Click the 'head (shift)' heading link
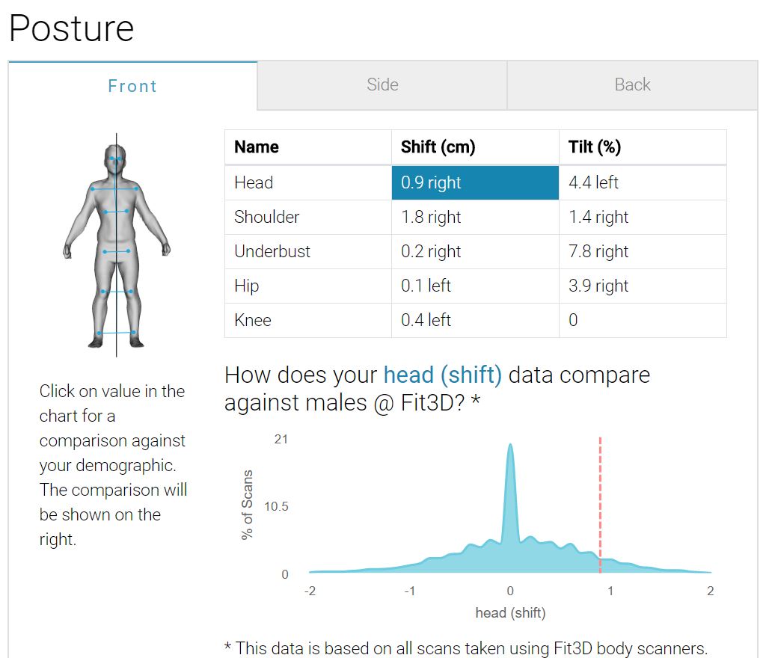 (442, 375)
